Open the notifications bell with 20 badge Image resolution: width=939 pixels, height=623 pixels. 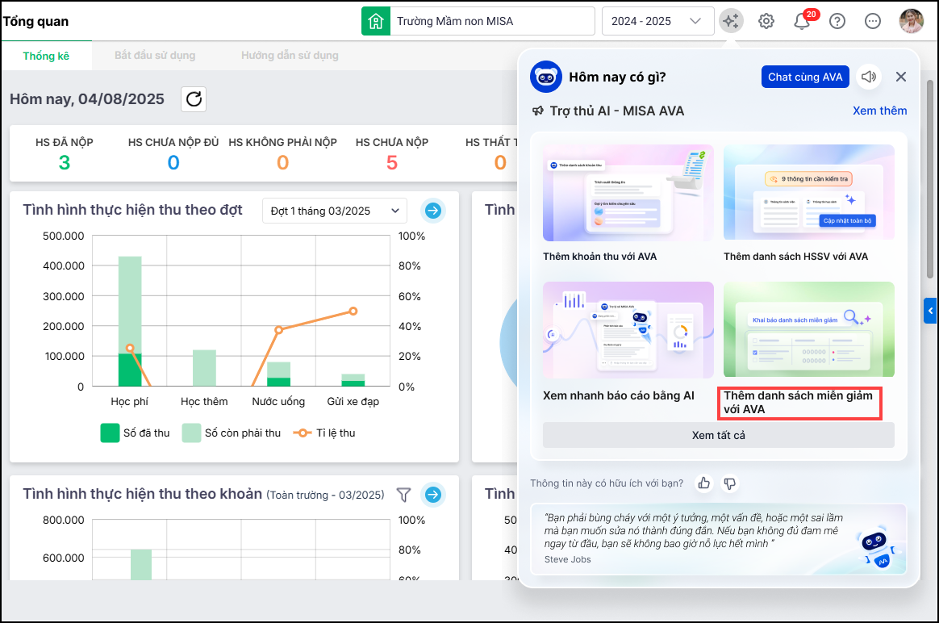(x=802, y=21)
